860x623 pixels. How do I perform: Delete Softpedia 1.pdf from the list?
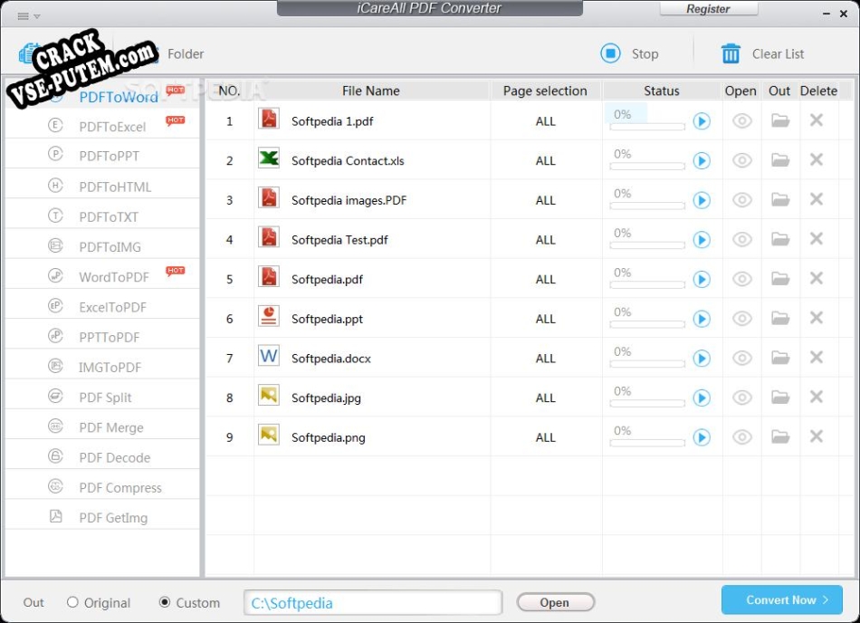[817, 120]
